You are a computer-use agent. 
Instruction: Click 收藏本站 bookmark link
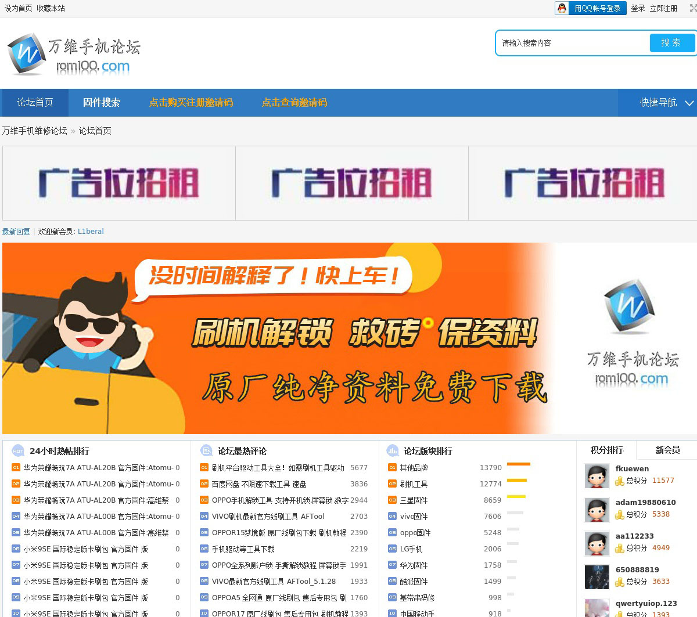51,8
